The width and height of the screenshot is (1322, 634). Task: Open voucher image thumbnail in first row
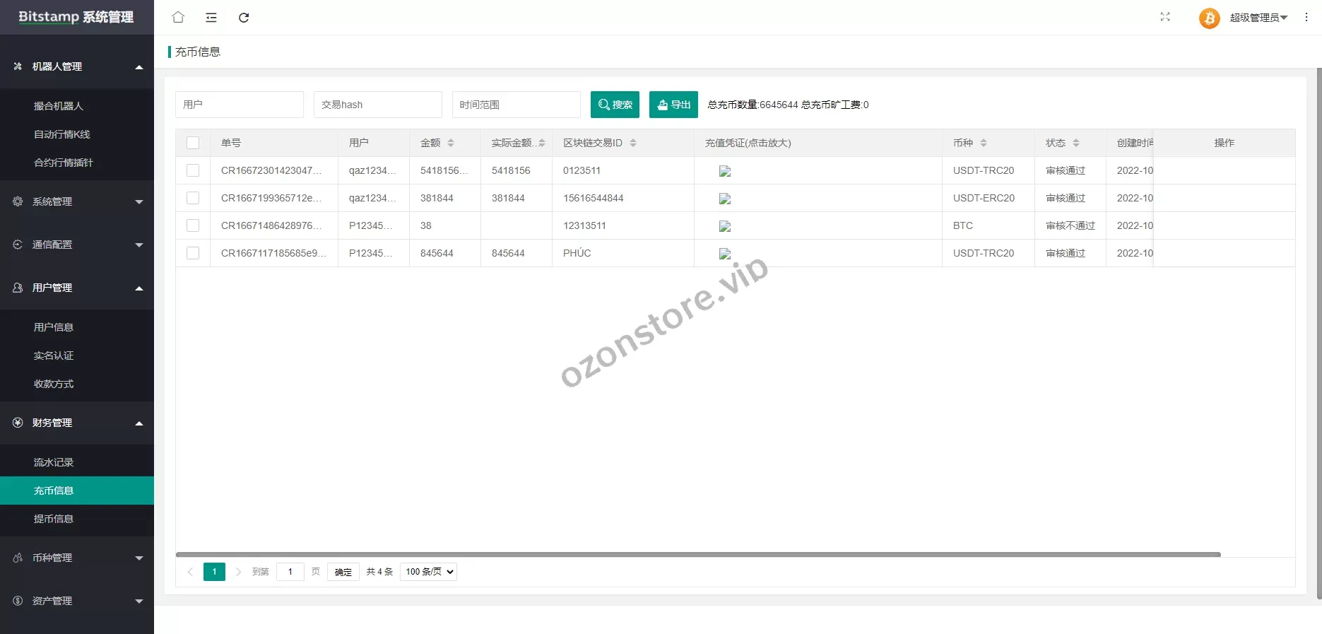(x=725, y=171)
